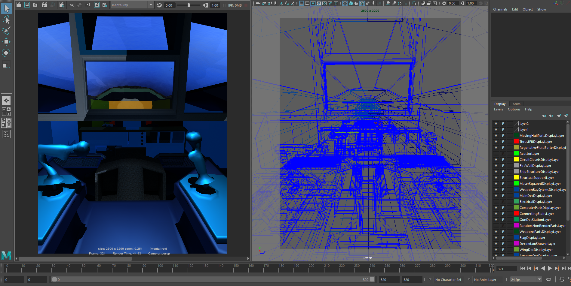Click the Scale tool icon
Viewport: 571px width, 286px height.
6,64
